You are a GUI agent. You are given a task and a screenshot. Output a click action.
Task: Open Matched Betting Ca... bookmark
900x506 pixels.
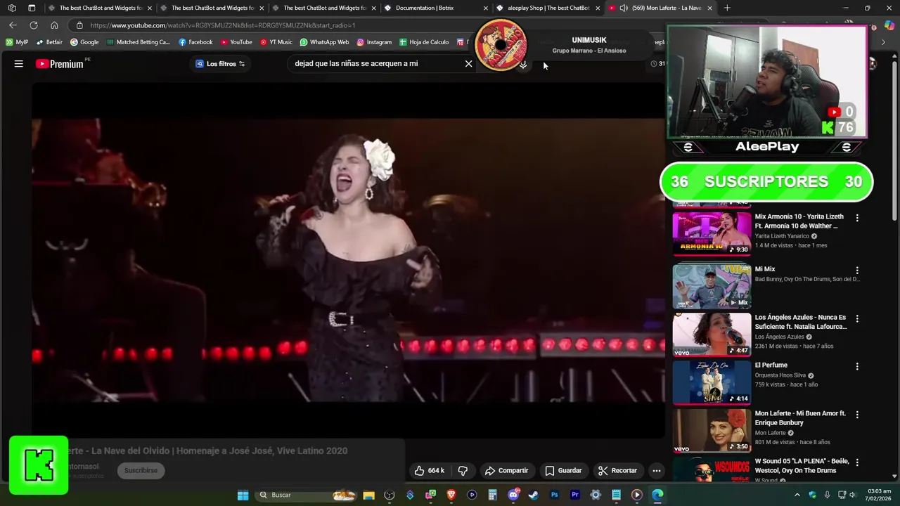pos(139,42)
